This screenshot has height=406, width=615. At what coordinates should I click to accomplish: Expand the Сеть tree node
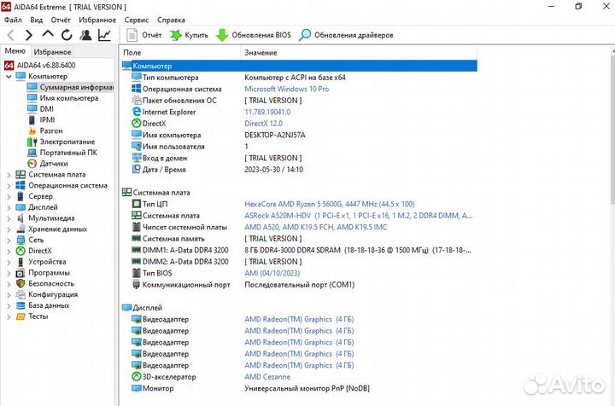[x=9, y=241]
